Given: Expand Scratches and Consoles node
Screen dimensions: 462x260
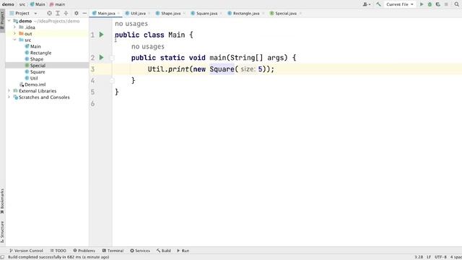Looking at the screenshot, I should 9,97.
